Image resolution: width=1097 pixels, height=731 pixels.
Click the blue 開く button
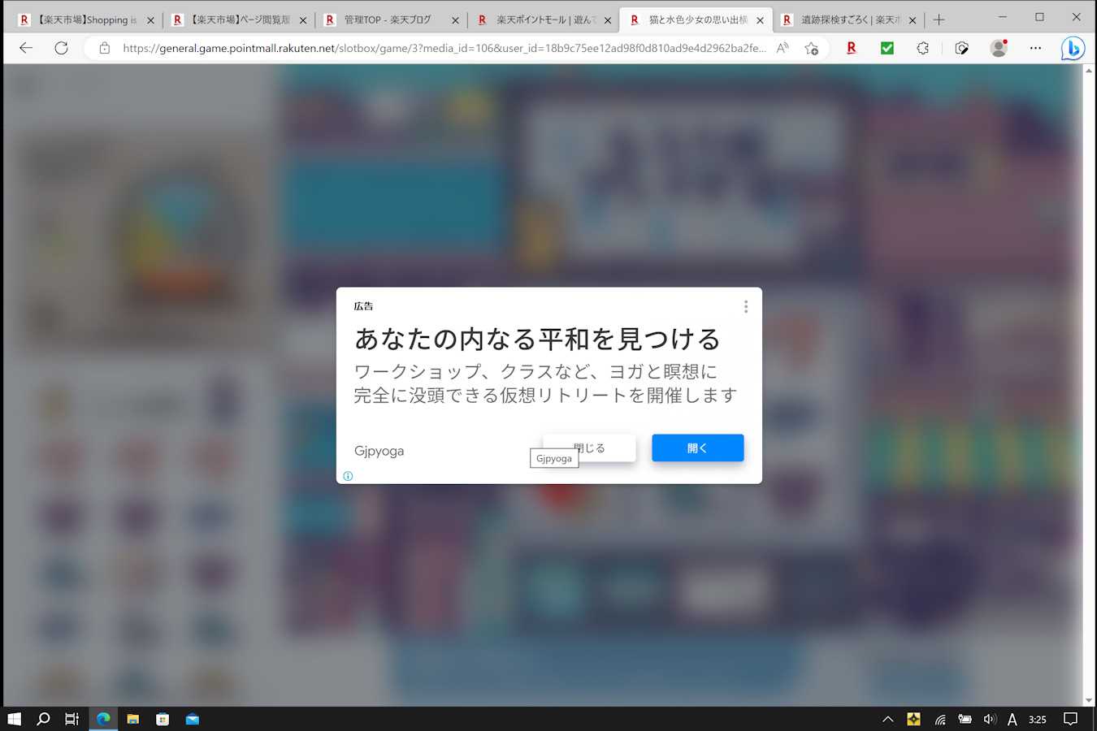click(697, 448)
